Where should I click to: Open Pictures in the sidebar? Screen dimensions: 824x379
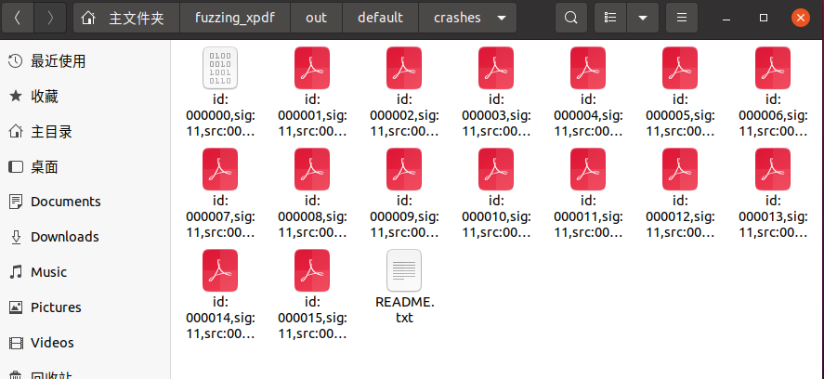85,307
